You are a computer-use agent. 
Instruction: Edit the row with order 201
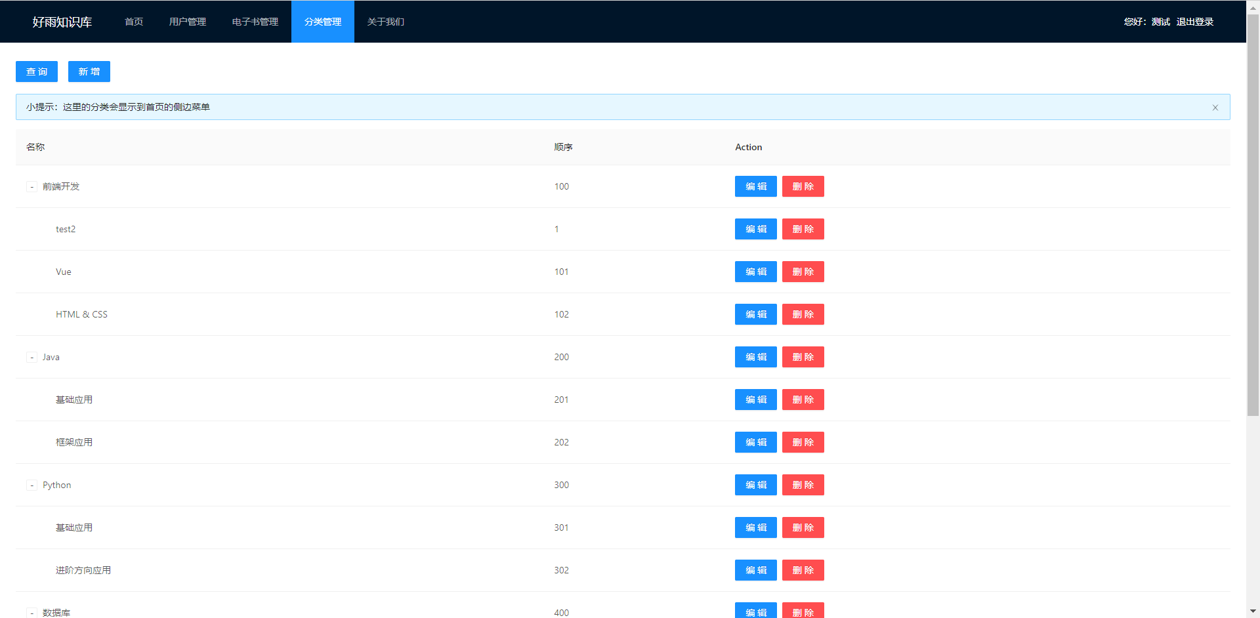(x=756, y=400)
